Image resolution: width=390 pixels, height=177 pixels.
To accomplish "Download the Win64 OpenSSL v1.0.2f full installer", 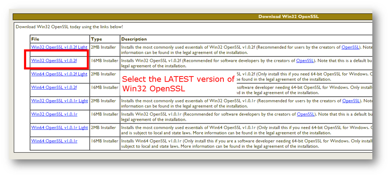I will (54, 87).
